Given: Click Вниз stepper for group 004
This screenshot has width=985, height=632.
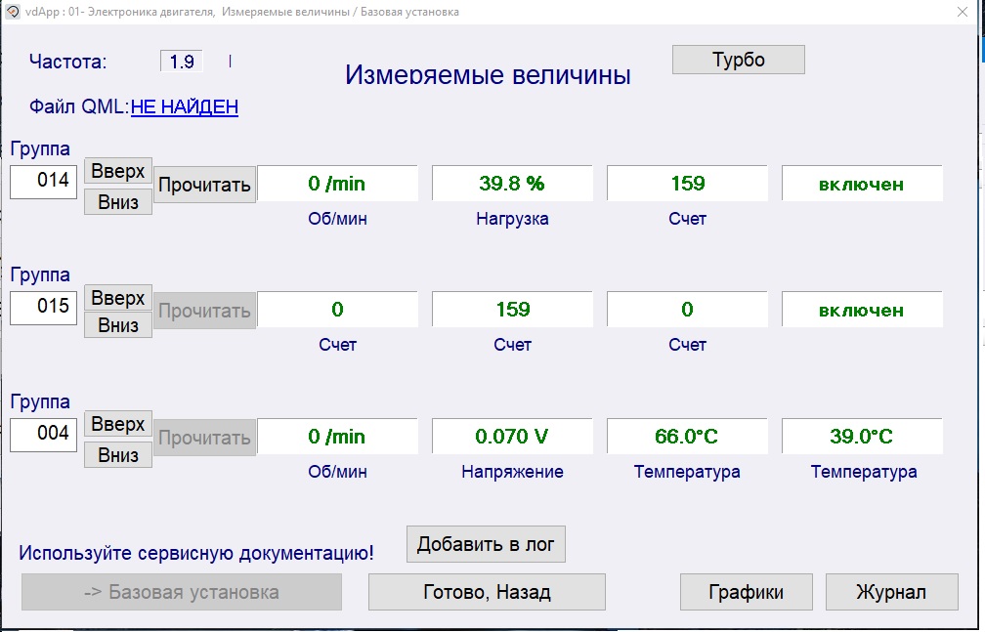Looking at the screenshot, I should (118, 454).
